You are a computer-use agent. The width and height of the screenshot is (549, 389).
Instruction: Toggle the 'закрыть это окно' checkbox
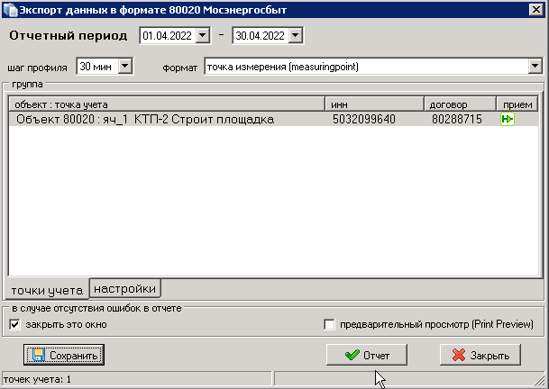[15, 324]
